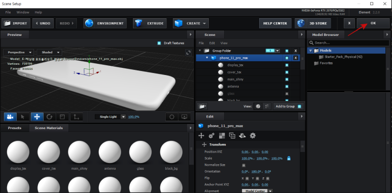Toggle visibility of main_shiny material
This screenshot has height=193, width=392.
[x=287, y=80]
